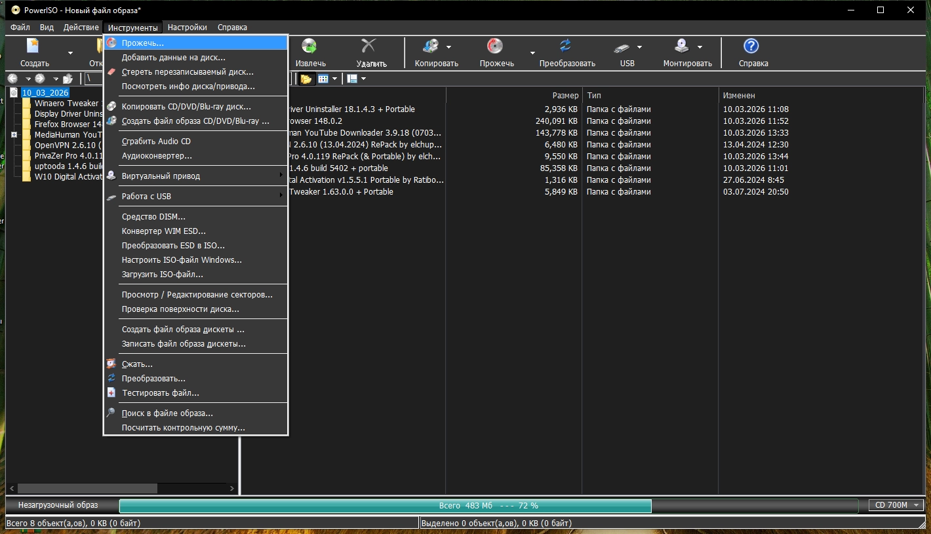Click the up-one-level folder icon

(x=68, y=79)
